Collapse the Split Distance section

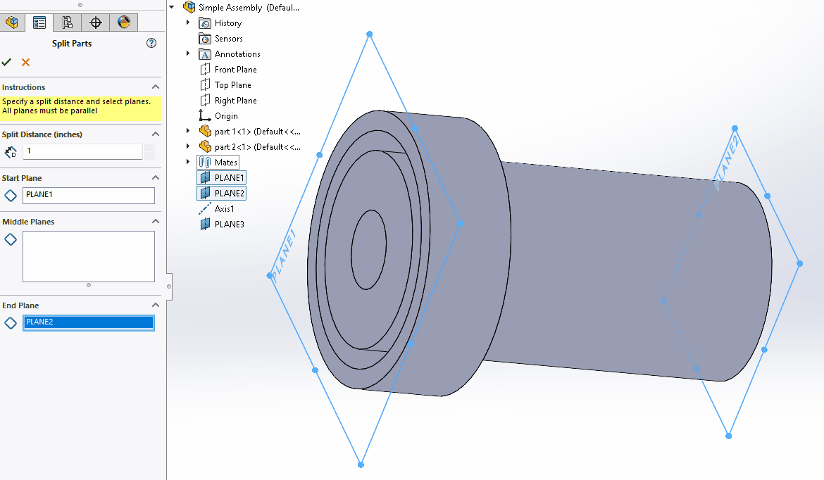(156, 133)
